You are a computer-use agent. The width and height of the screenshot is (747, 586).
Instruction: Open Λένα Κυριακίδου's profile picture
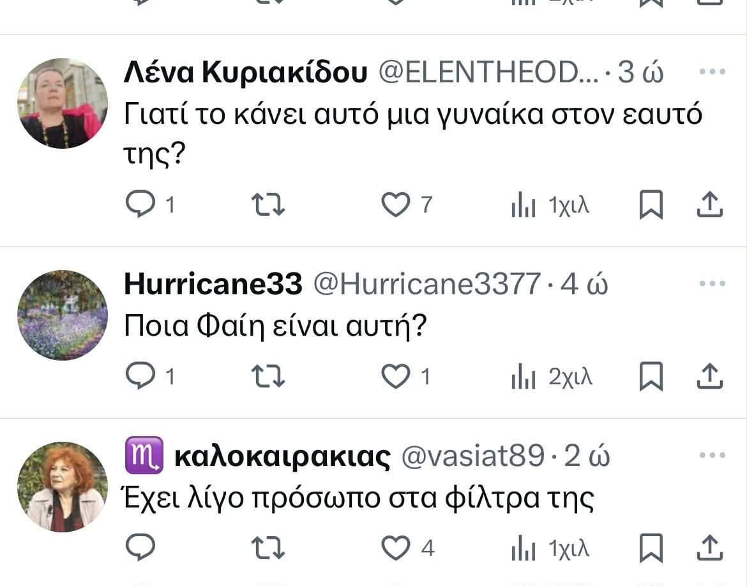63,103
